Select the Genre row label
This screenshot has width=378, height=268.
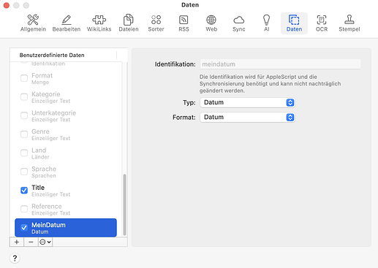click(40, 131)
